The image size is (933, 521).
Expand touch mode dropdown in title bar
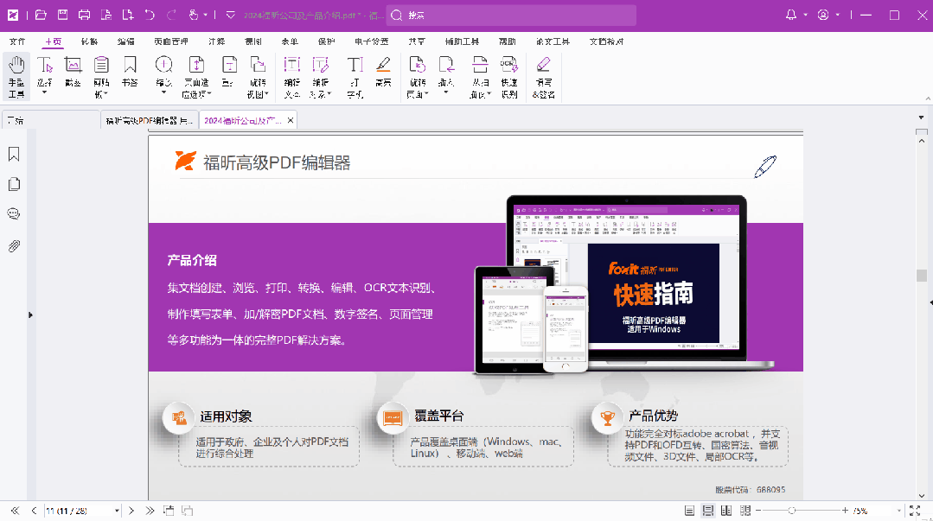205,15
